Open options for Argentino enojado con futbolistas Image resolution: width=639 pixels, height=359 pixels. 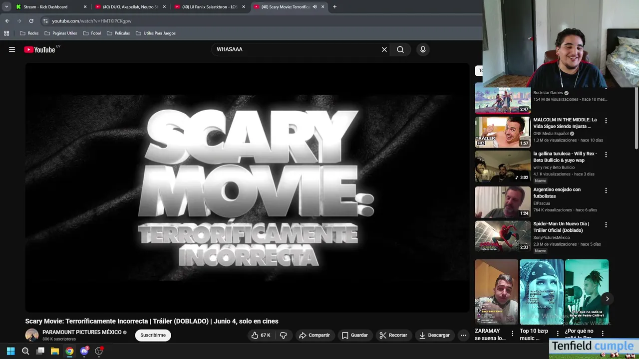click(606, 190)
